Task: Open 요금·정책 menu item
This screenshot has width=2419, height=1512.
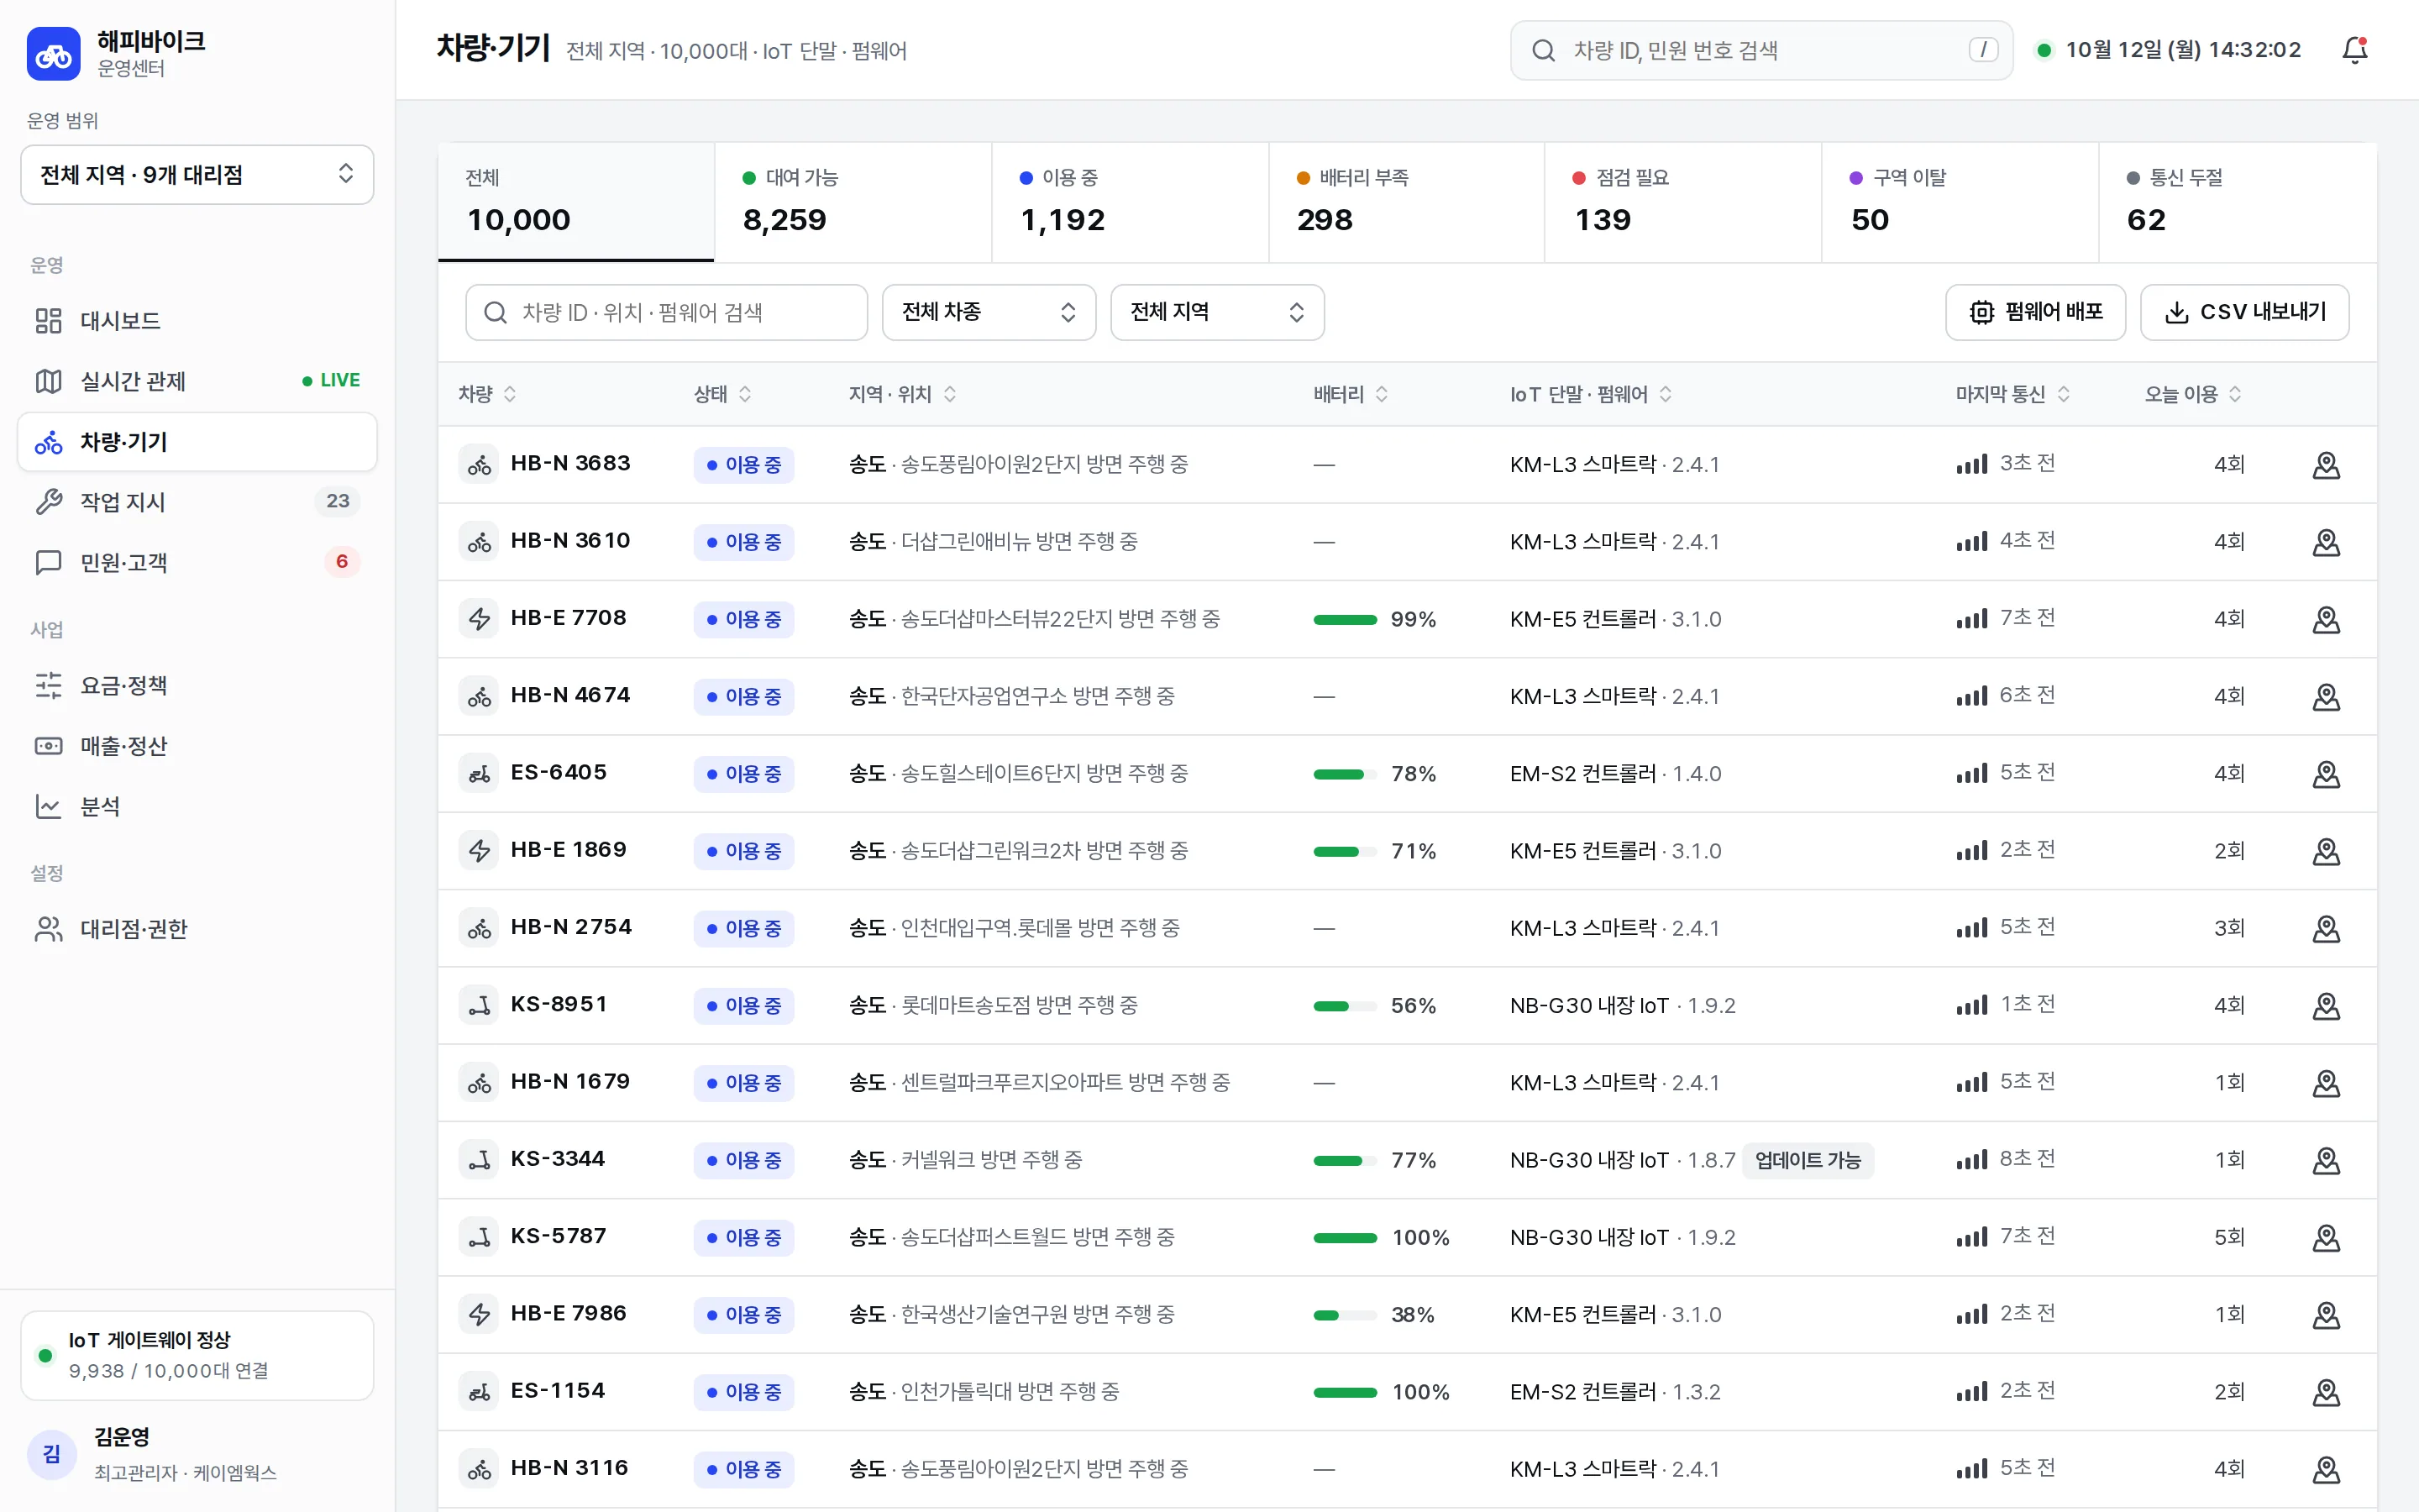Action: click(x=197, y=686)
